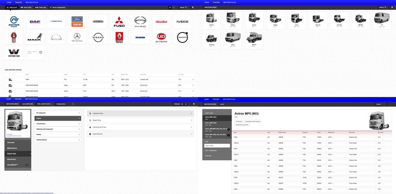
Task: Switch to list view in brand panel
Action: coord(173,8)
